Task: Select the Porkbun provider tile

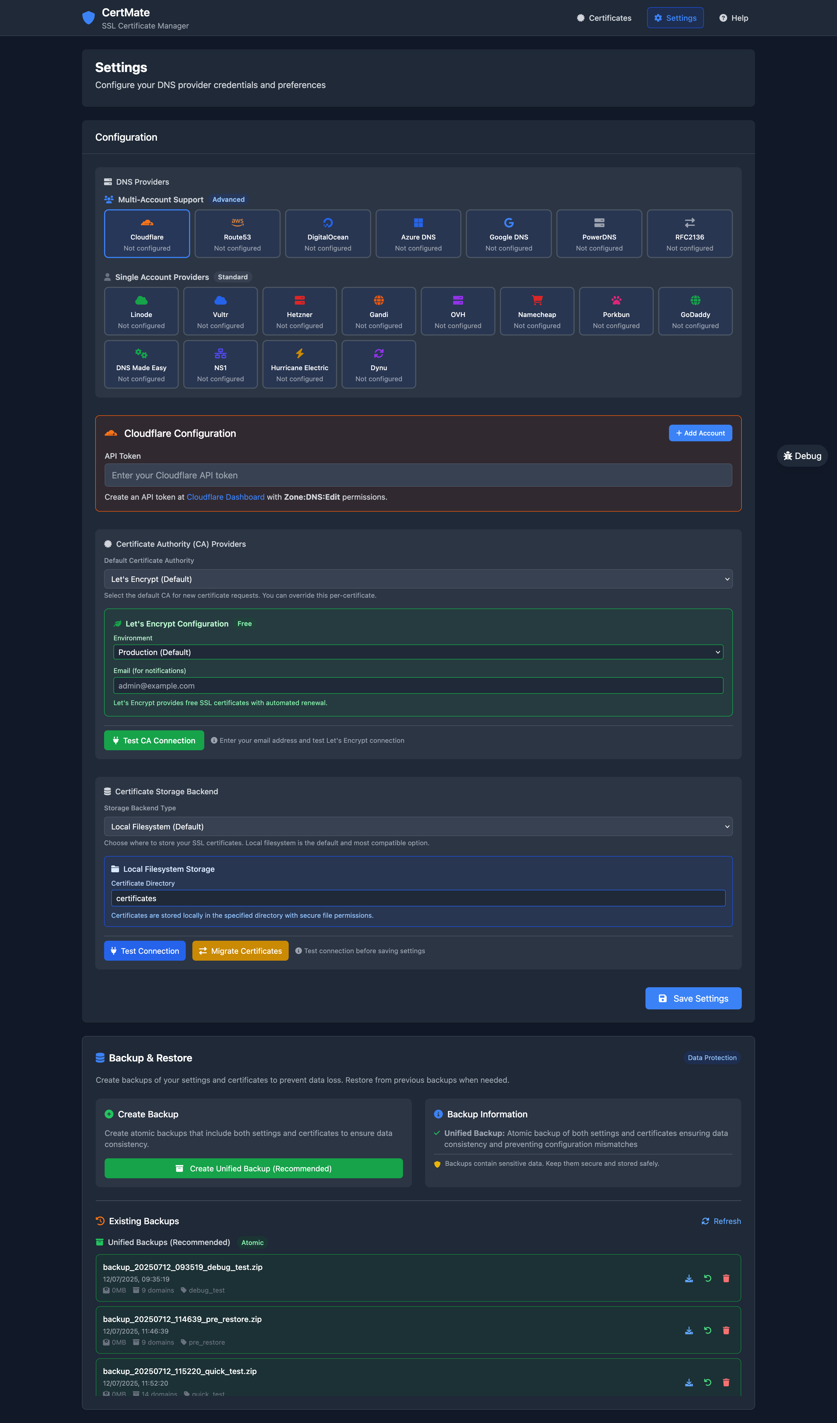Action: pos(616,311)
